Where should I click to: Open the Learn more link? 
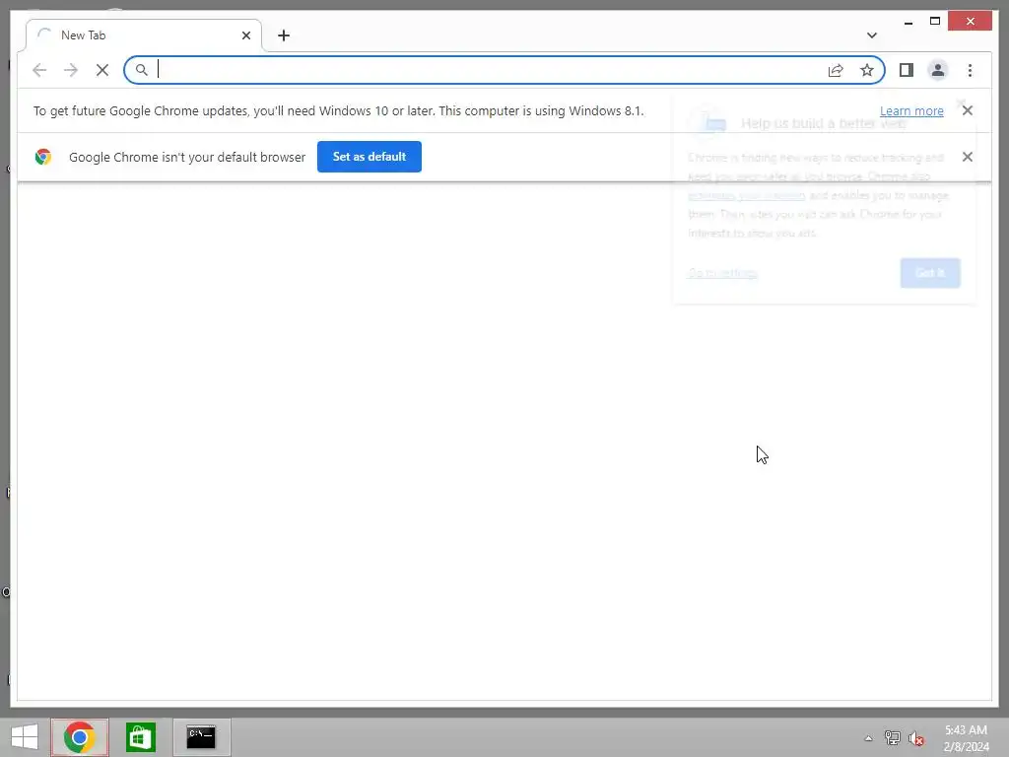point(911,110)
